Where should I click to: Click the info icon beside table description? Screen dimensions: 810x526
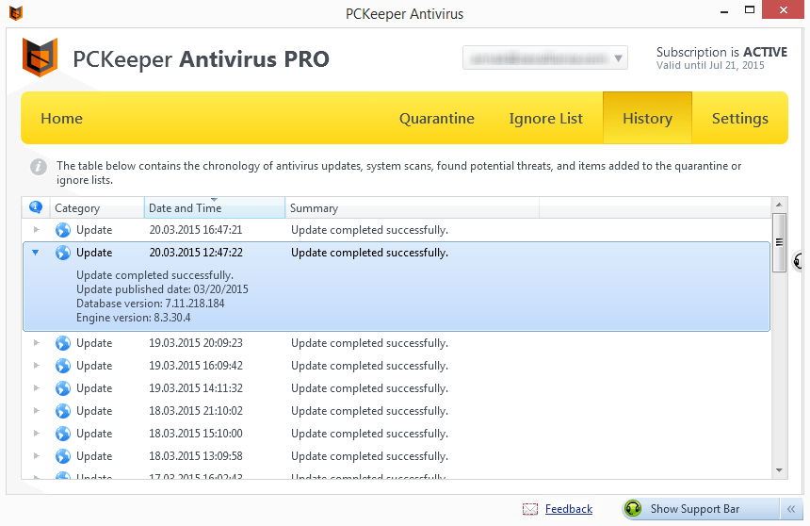(39, 167)
